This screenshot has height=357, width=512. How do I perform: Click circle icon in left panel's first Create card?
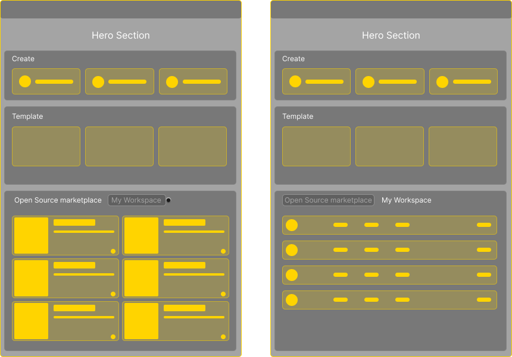(x=25, y=81)
